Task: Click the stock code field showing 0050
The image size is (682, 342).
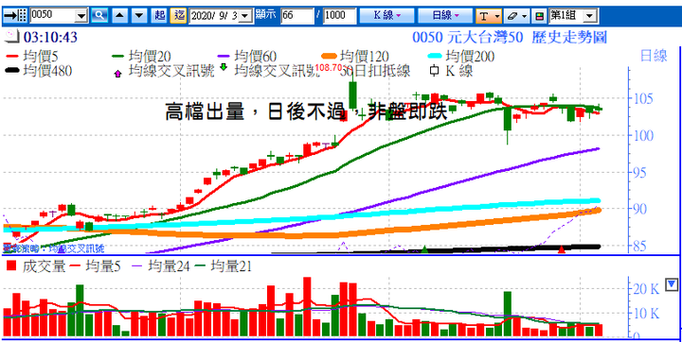Action: pyautogui.click(x=53, y=16)
